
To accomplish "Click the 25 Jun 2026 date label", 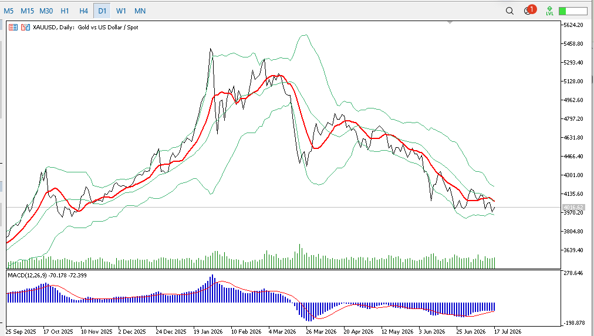I will coord(471,331).
